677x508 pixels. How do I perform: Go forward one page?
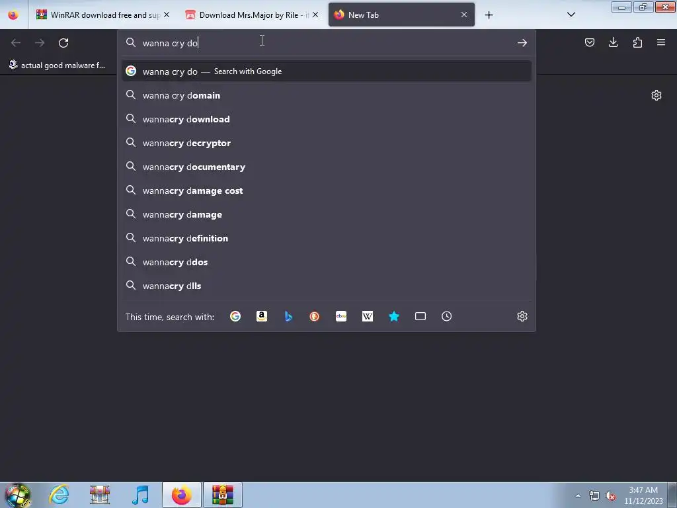coord(40,43)
